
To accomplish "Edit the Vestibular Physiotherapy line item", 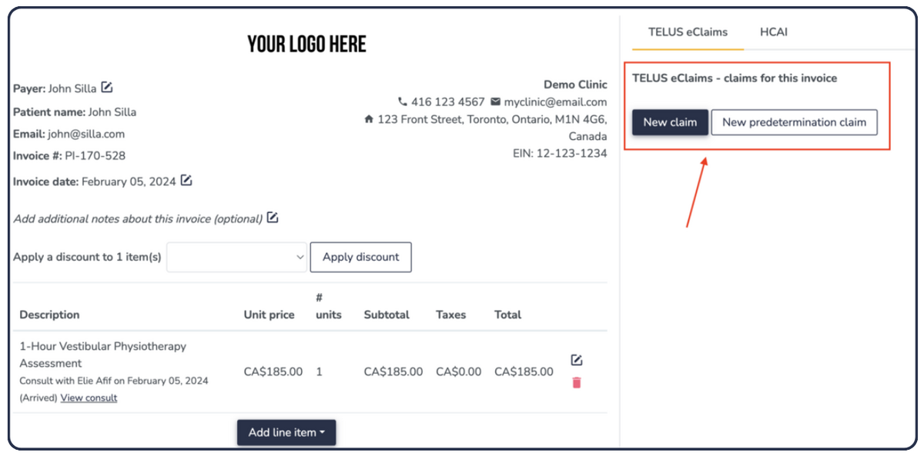I will click(x=577, y=360).
